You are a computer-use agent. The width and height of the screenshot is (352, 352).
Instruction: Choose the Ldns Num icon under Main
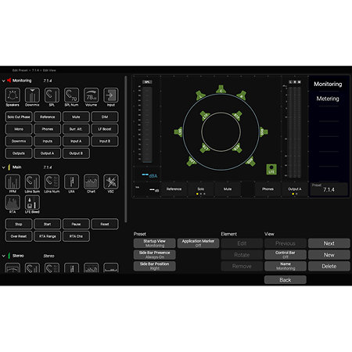(x=52, y=181)
